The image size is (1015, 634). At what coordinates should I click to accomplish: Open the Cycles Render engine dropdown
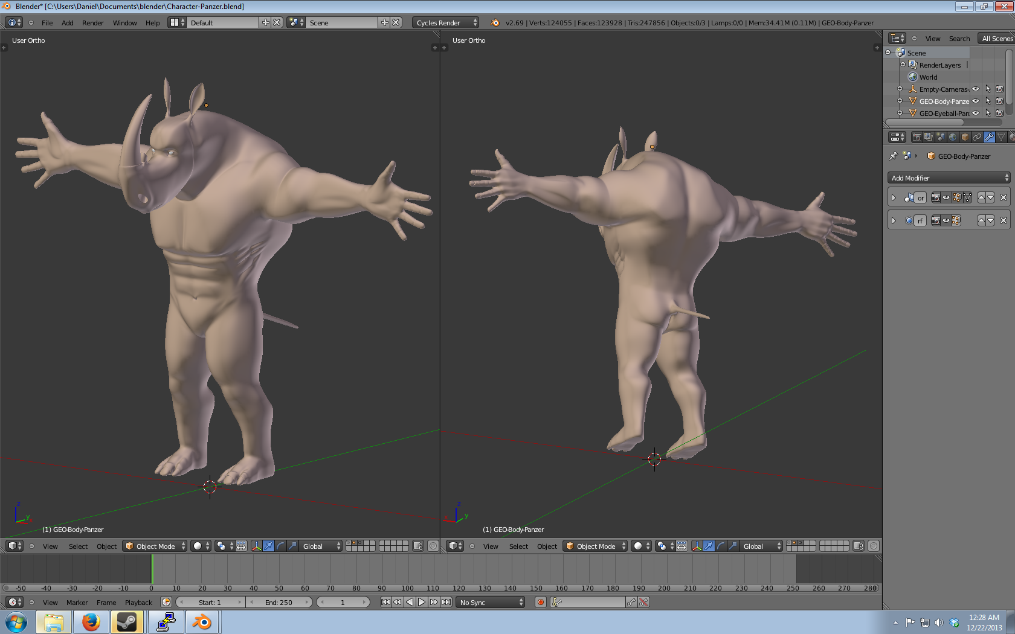446,22
